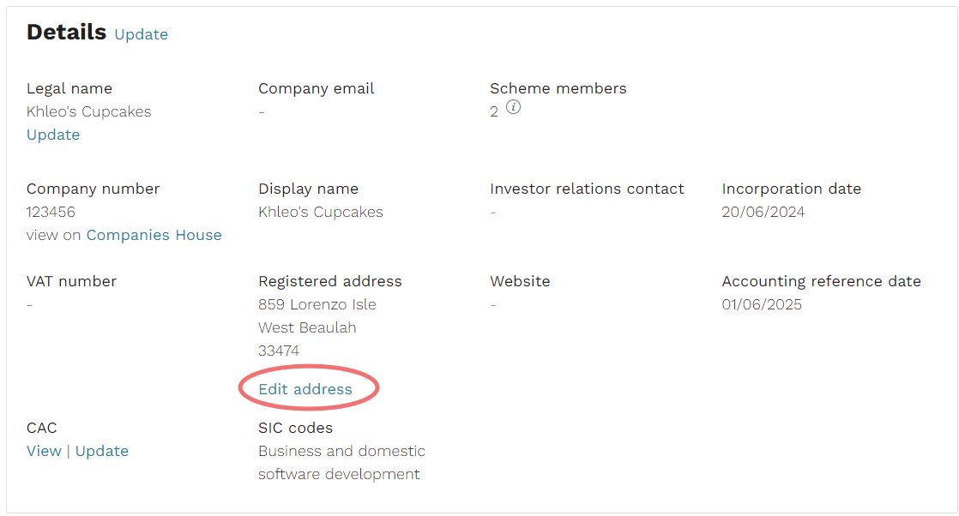Click legal name value Khleo's Cupcakes
This screenshot has width=959, height=516.
[x=88, y=111]
